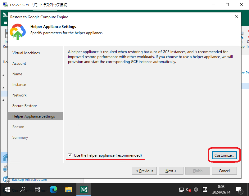Open taskbar Search magnifier
The image size is (249, 196).
[x=23, y=189]
